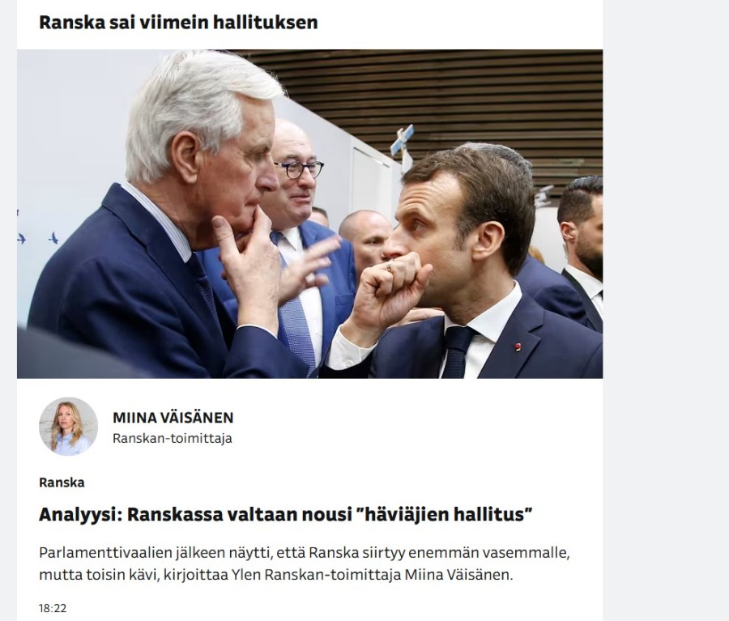Click the 'Ranskan-toimittaja' author title text
The image size is (729, 621).
click(172, 438)
